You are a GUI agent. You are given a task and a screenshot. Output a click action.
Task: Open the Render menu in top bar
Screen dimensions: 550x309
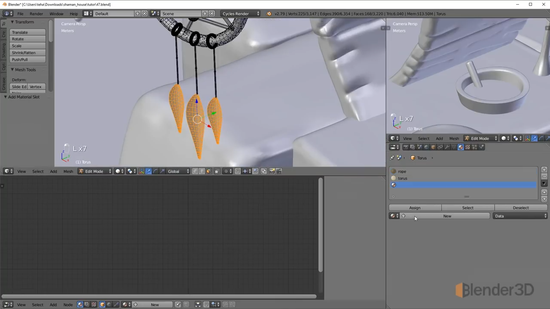point(36,14)
